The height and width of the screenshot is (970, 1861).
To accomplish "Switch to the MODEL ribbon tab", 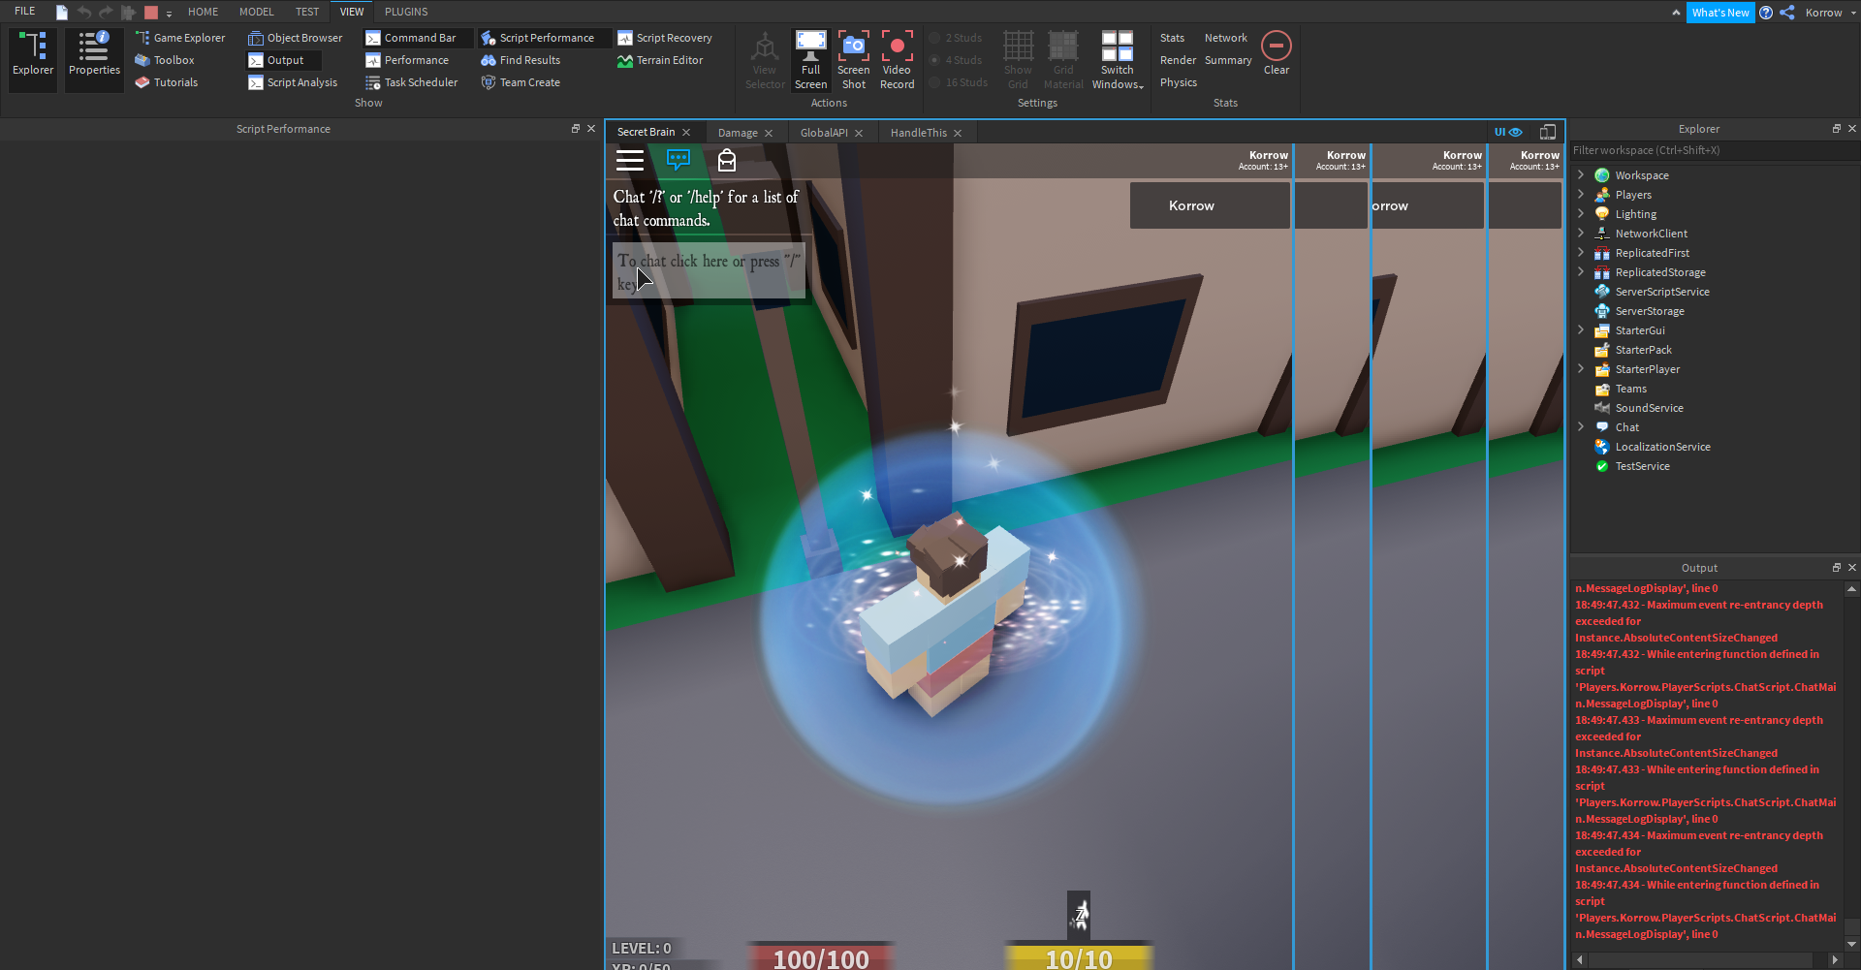I will (257, 12).
